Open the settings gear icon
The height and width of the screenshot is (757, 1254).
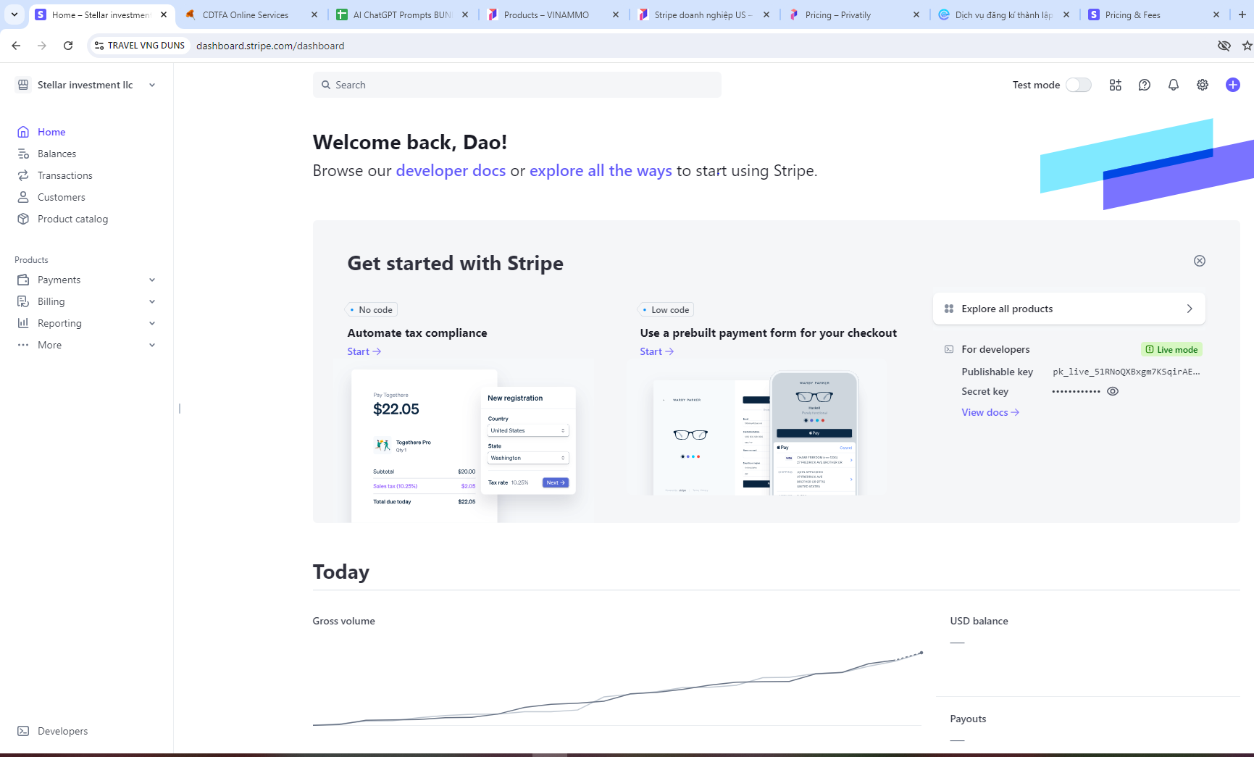tap(1203, 85)
